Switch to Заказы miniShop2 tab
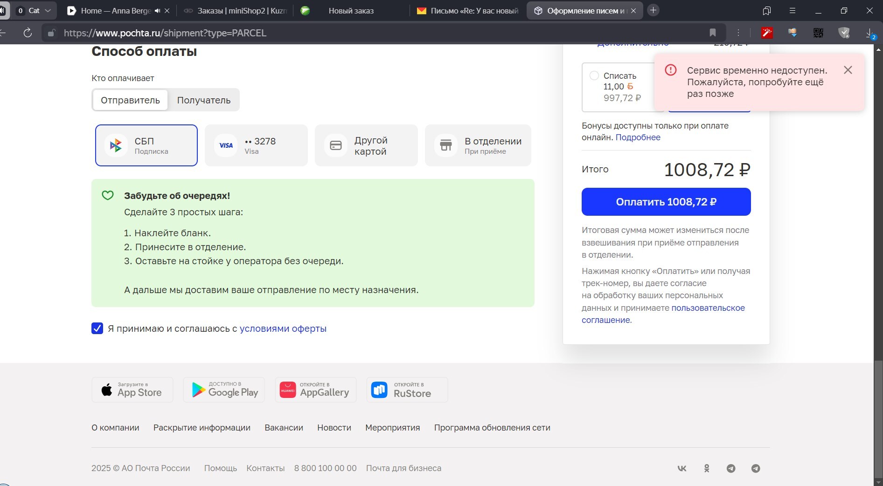This screenshot has height=486, width=883. [236, 11]
